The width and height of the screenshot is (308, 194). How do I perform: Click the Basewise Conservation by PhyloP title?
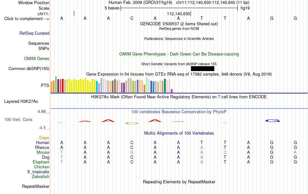(x=179, y=112)
